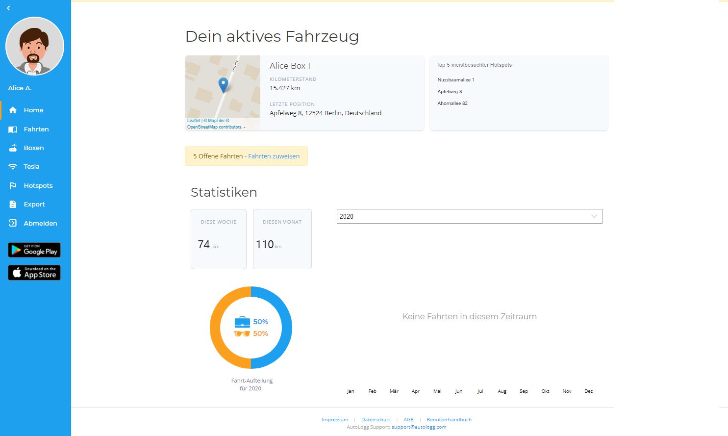This screenshot has width=728, height=436.
Task: Click the blue map location pin
Action: point(223,84)
